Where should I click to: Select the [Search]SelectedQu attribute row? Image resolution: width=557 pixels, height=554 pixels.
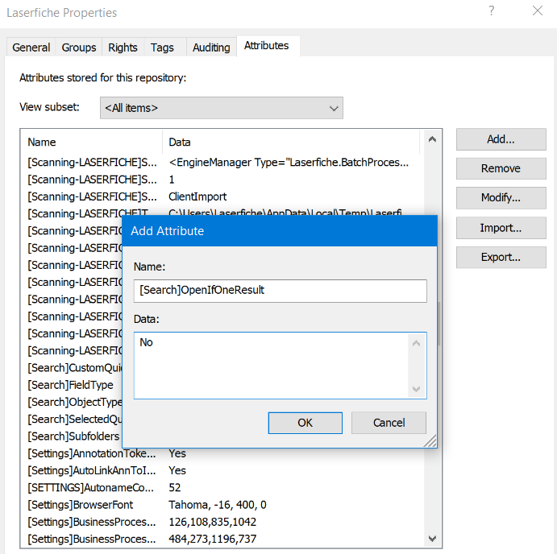72,420
